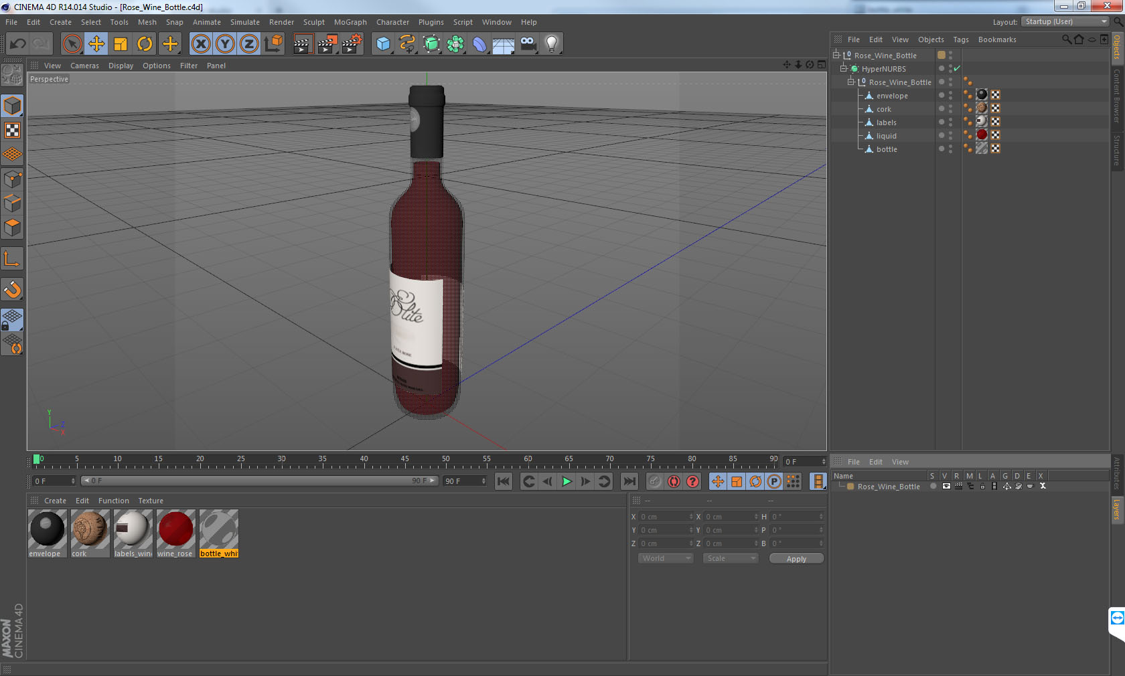This screenshot has width=1125, height=676.
Task: Open viewport Cameras menu
Action: click(x=84, y=66)
